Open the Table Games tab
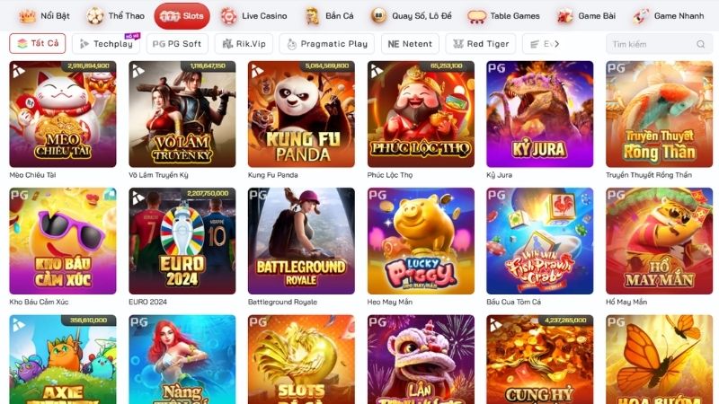Screen dimensions: 719x404 (503, 16)
